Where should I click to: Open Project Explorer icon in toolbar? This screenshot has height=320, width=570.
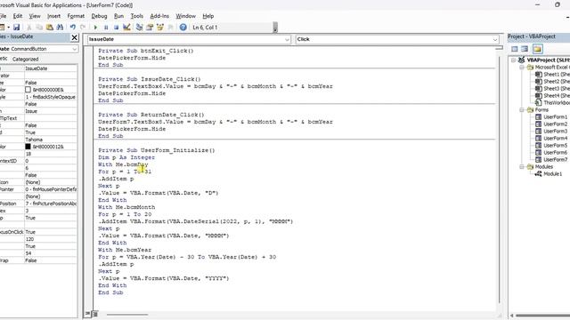click(139, 28)
